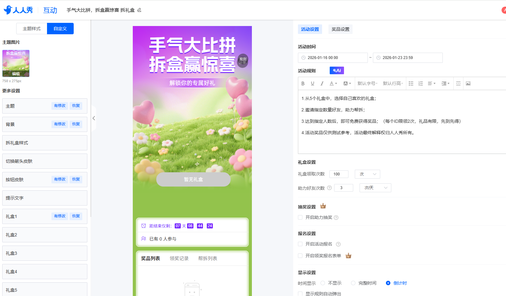Open the 默认字号 font size dropdown

coord(367,83)
